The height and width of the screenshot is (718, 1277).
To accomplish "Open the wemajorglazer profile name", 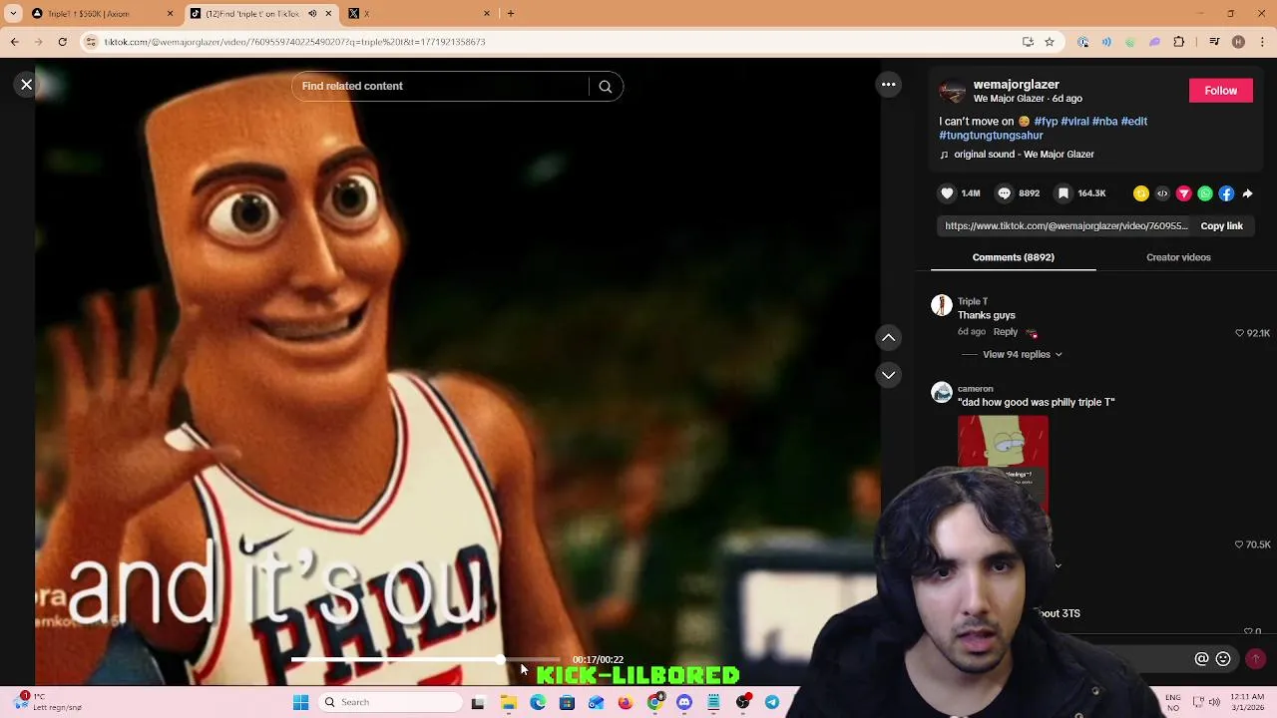I will point(1016,85).
